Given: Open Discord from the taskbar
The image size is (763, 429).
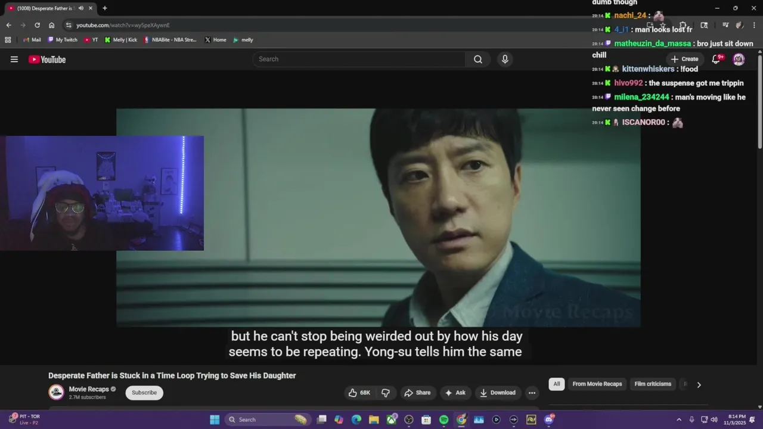Looking at the screenshot, I should pyautogui.click(x=548, y=419).
